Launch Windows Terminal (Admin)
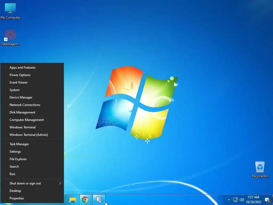Viewport: 273px width, 205px height. tap(32, 135)
